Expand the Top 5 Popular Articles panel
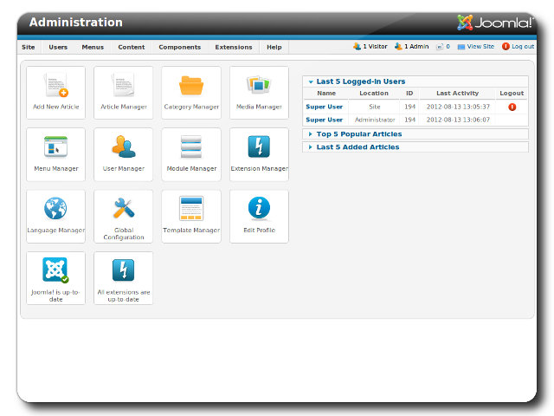 (358, 134)
